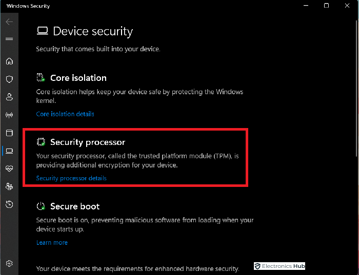
Task: Click the Secure boot power icon
Action: [x=41, y=206]
